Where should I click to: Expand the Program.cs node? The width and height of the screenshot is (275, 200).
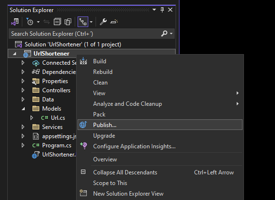coord(23,145)
